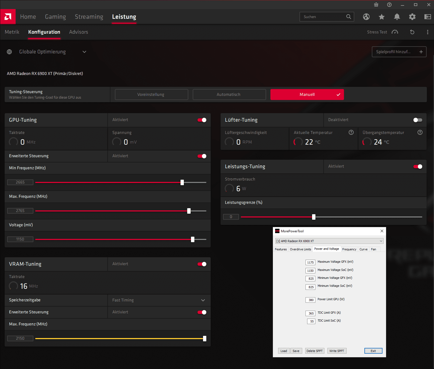
Task: Click Voltage (mV) slider handle
Action: (x=193, y=239)
